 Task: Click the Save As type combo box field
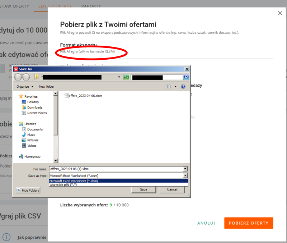(x=116, y=176)
